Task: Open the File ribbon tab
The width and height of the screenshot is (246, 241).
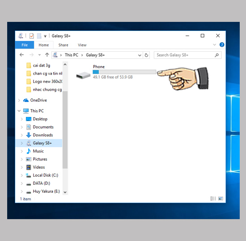Action: (25, 45)
